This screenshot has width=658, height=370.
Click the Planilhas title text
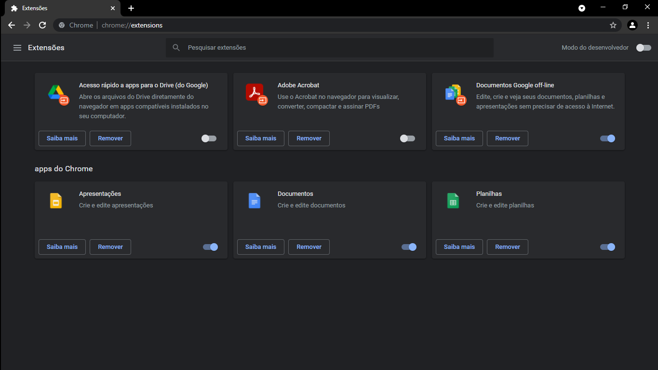[x=489, y=194]
